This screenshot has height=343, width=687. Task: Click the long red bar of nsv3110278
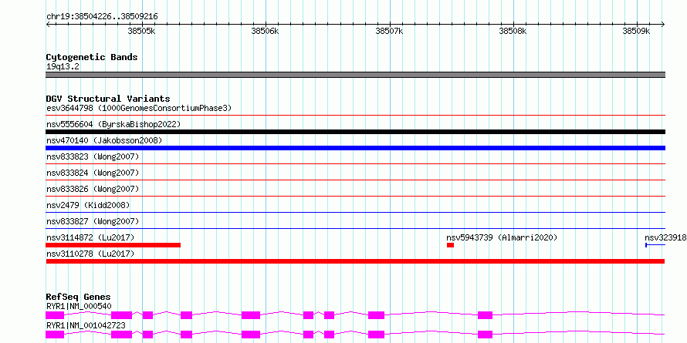pos(355,261)
